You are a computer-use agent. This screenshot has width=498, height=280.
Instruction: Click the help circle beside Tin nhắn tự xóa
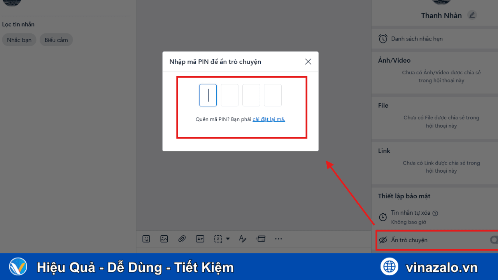coord(435,213)
